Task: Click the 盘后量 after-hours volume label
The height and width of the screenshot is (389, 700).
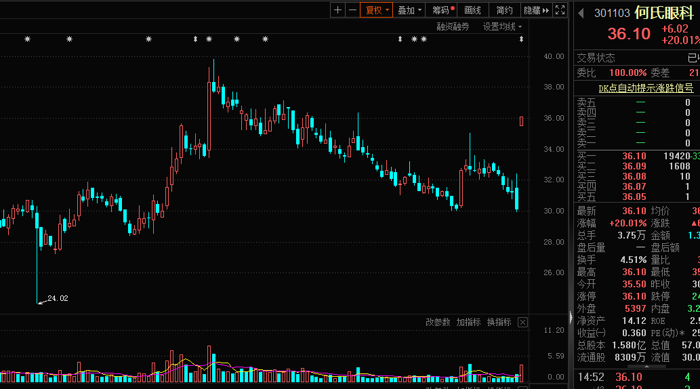Action: (591, 248)
